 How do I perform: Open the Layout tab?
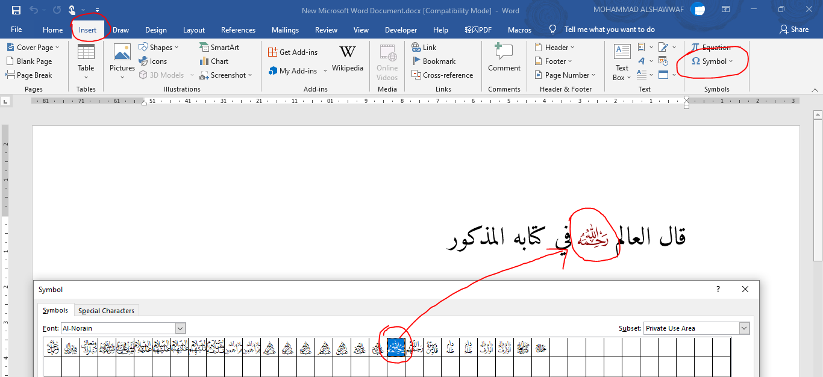194,30
